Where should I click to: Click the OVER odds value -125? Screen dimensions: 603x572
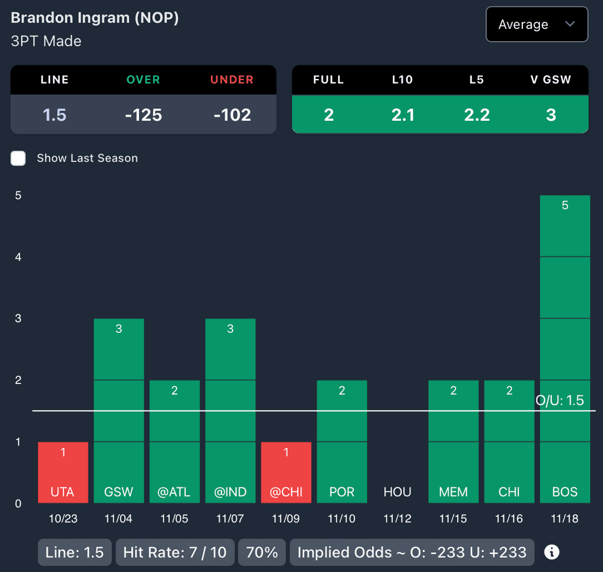[x=143, y=114]
